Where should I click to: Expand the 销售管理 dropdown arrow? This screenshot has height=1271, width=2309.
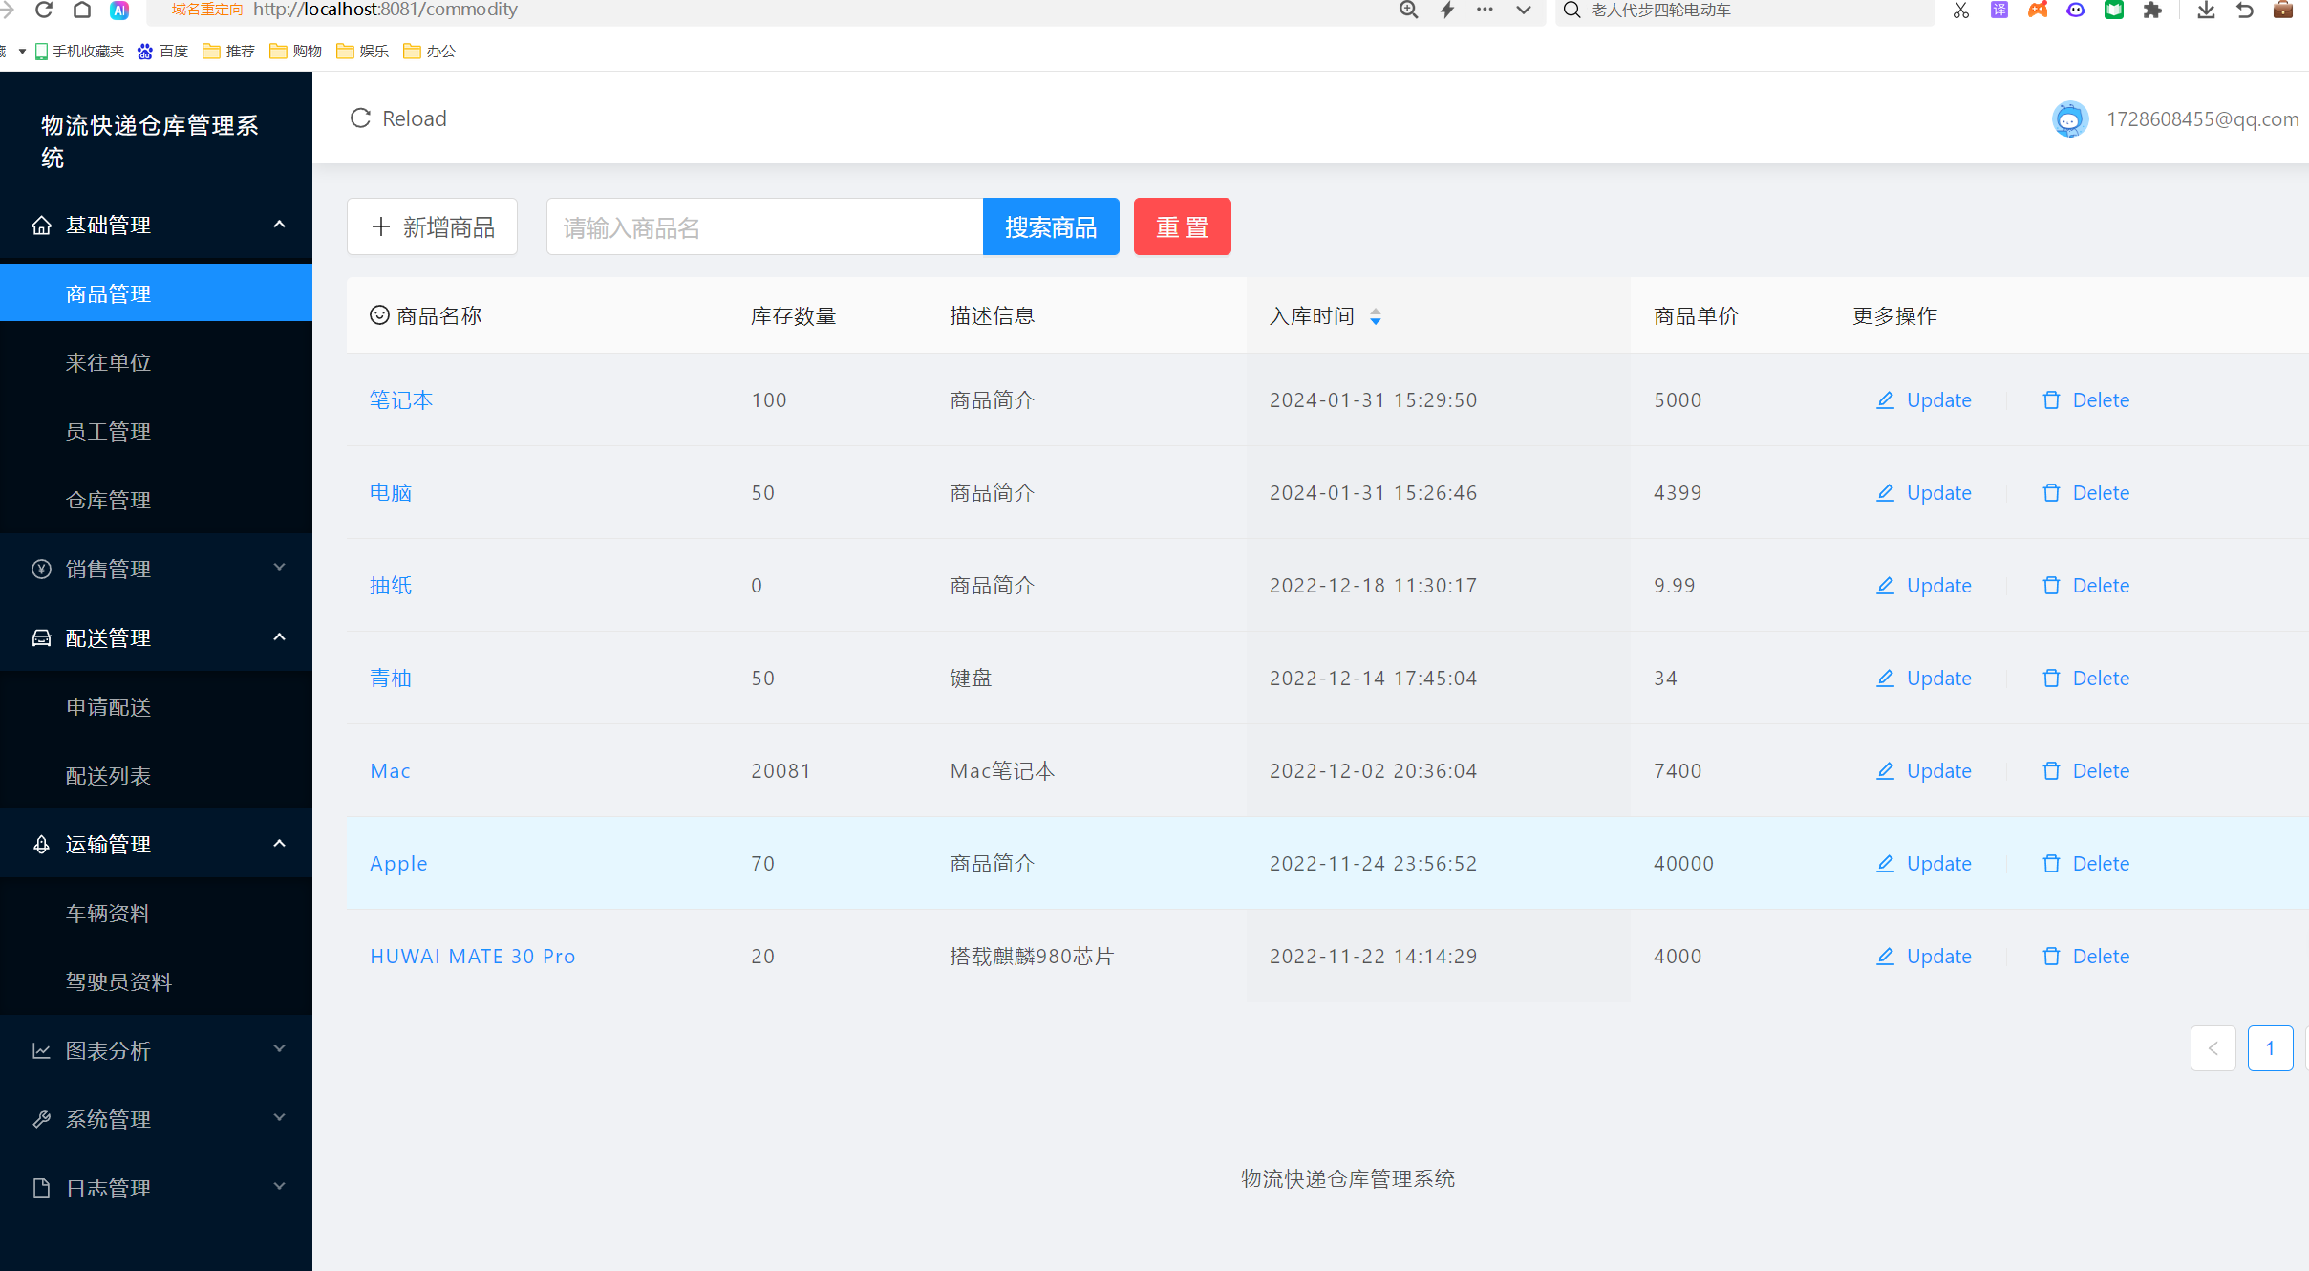(x=279, y=567)
